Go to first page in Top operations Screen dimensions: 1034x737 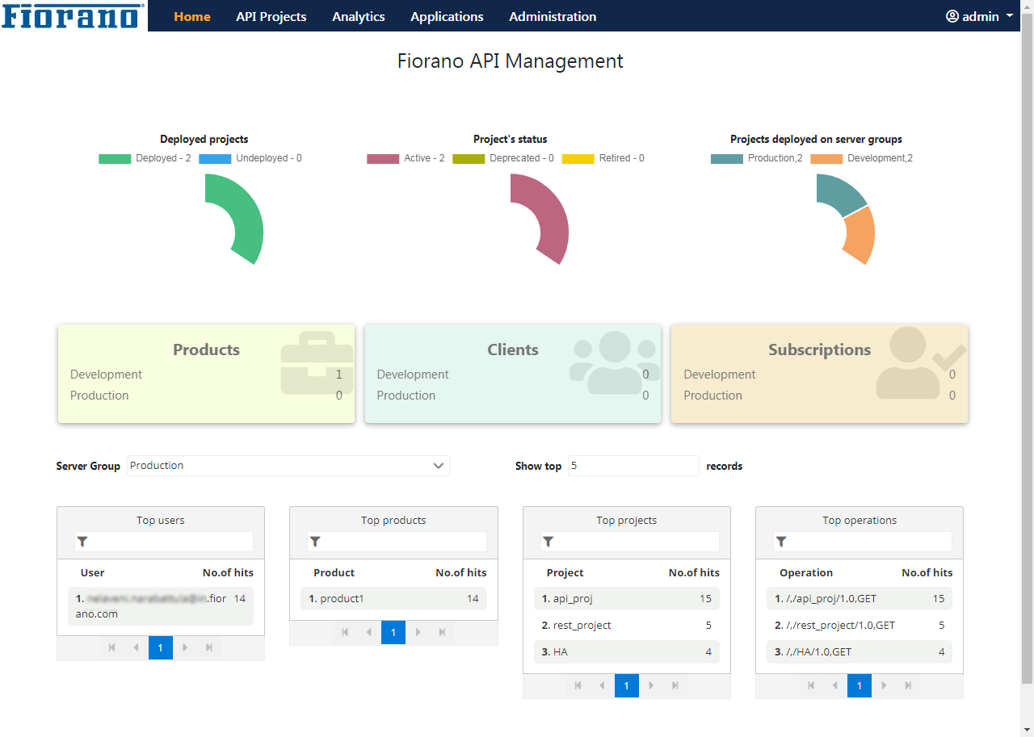click(810, 685)
